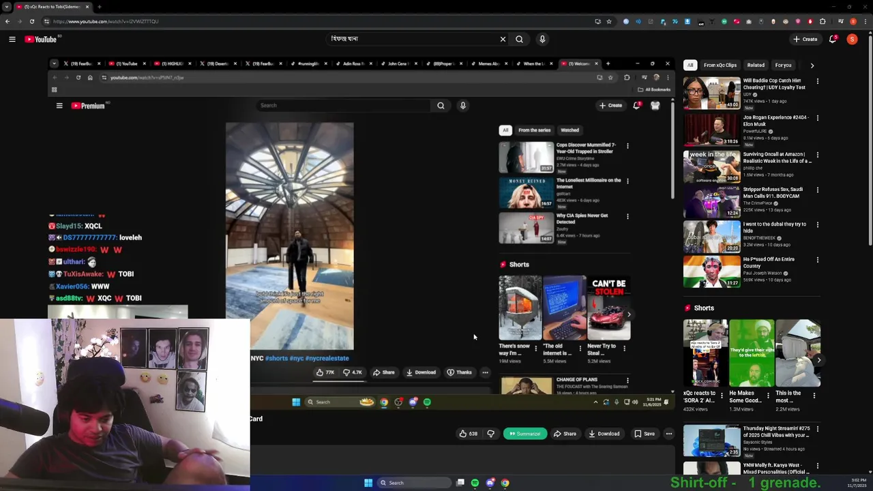Image resolution: width=873 pixels, height=491 pixels.
Task: Select the All filter chip
Action: click(690, 65)
